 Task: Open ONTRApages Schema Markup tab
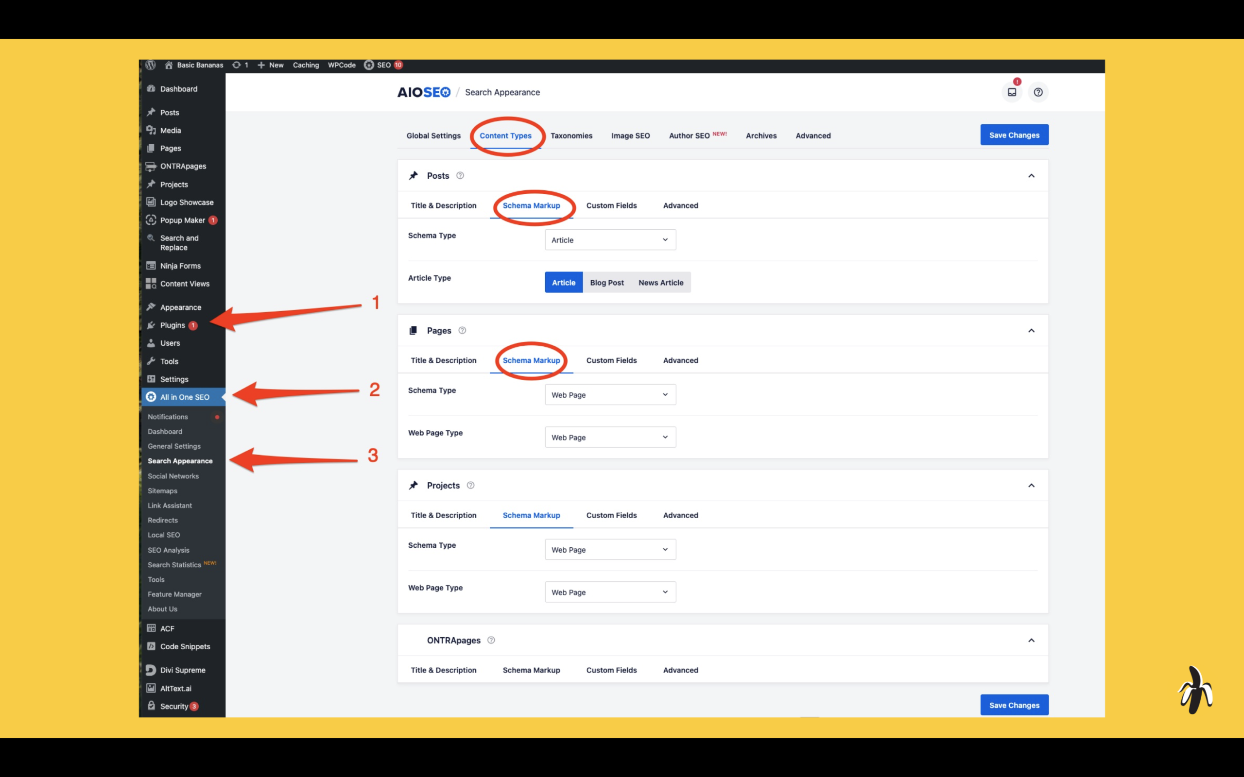pyautogui.click(x=531, y=670)
